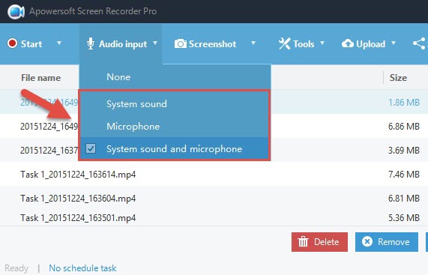Click the 6.81 MB size cell
Image resolution: width=428 pixels, height=275 pixels.
point(404,198)
